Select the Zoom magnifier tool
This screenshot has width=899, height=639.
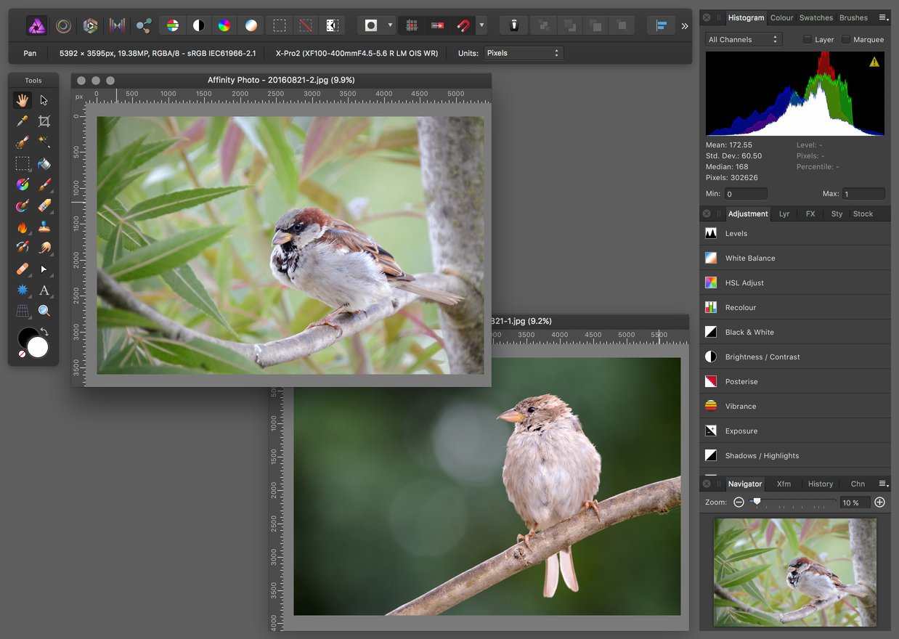point(44,311)
